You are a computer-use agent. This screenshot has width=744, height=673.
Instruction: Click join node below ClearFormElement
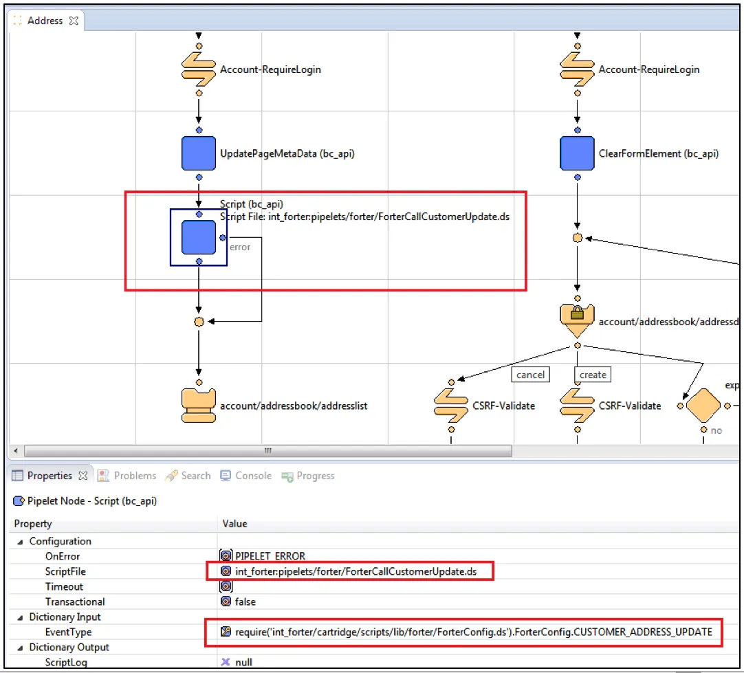coord(578,238)
